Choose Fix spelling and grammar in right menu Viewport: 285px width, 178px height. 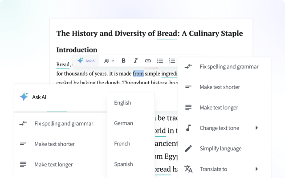229,67
